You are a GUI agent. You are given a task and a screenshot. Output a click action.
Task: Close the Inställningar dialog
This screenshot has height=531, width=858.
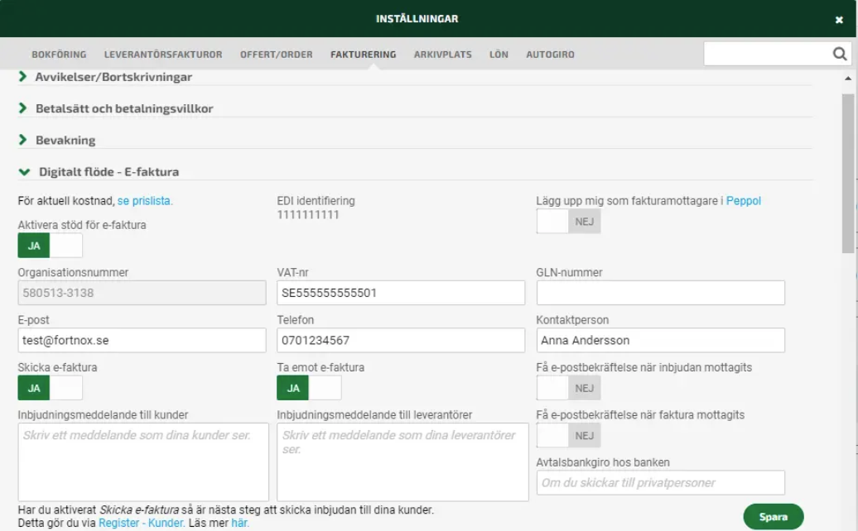point(839,20)
